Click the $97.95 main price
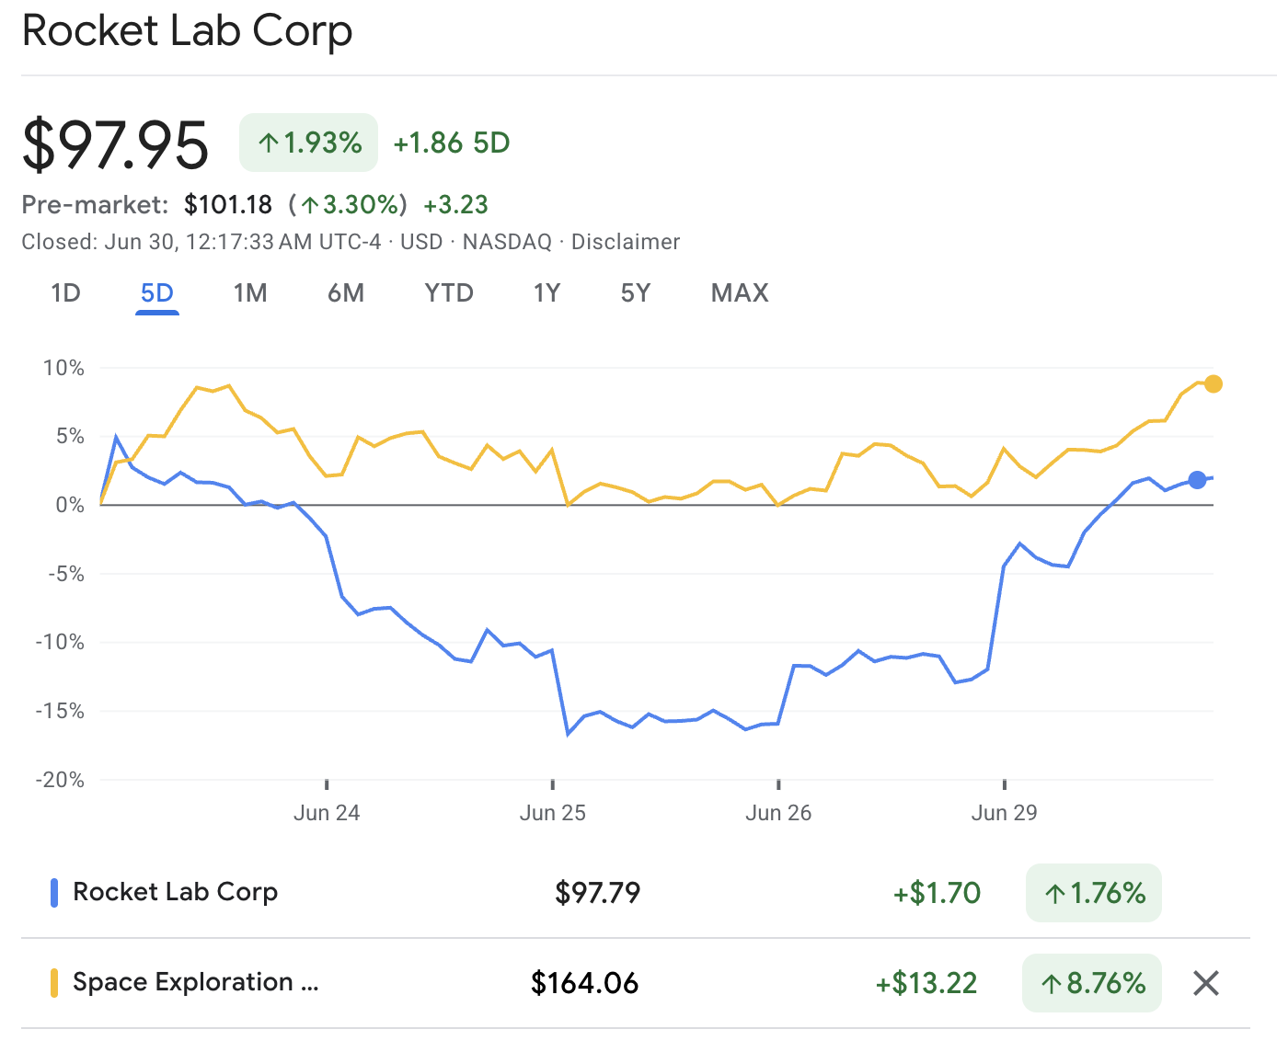 pos(116,144)
